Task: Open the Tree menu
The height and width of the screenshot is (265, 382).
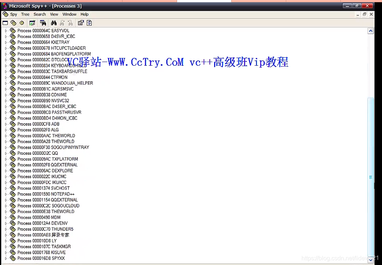Action: click(25, 14)
